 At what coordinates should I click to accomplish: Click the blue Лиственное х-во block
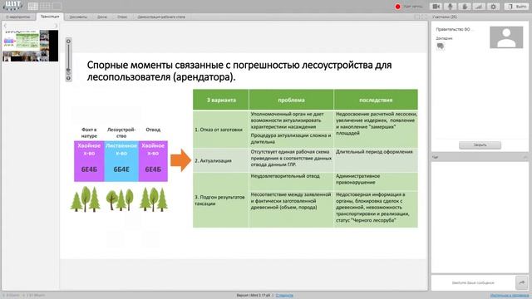pos(121,161)
